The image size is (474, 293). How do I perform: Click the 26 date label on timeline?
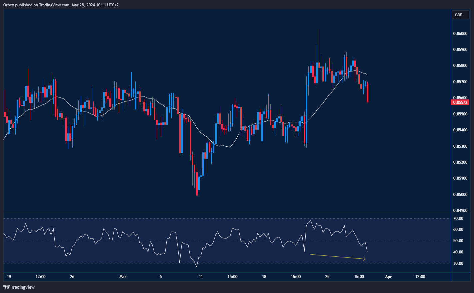click(72, 277)
